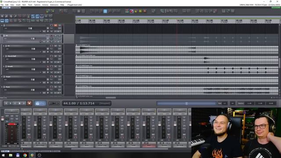Open the Windows Start menu
This screenshot has width=281, height=158.
[x=3, y=155]
